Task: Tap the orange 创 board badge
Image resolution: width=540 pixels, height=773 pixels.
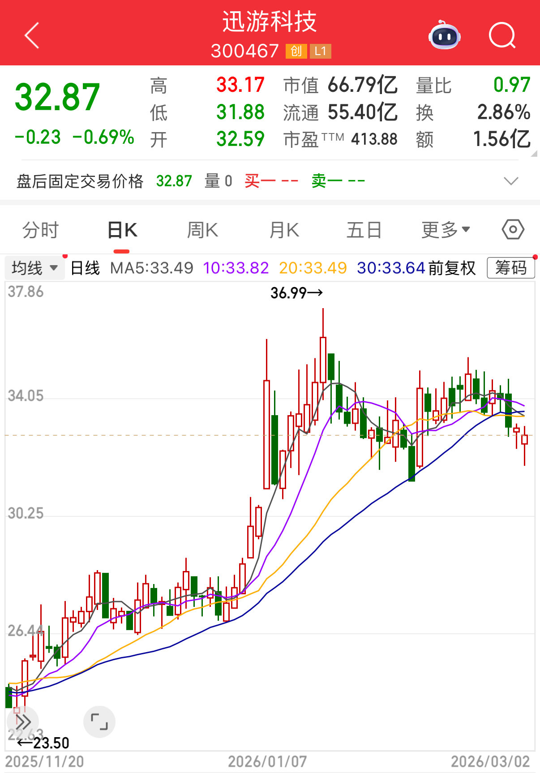Action: 296,51
